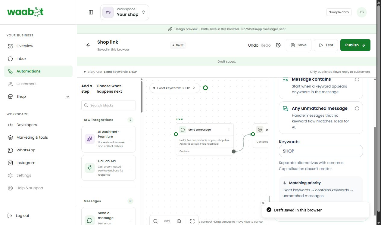The height and width of the screenshot is (225, 381).
Task: Click the Settings gear icon
Action: (x=10, y=175)
